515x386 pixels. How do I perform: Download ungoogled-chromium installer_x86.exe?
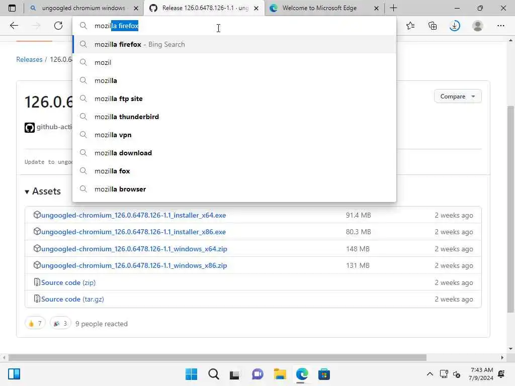133,232
